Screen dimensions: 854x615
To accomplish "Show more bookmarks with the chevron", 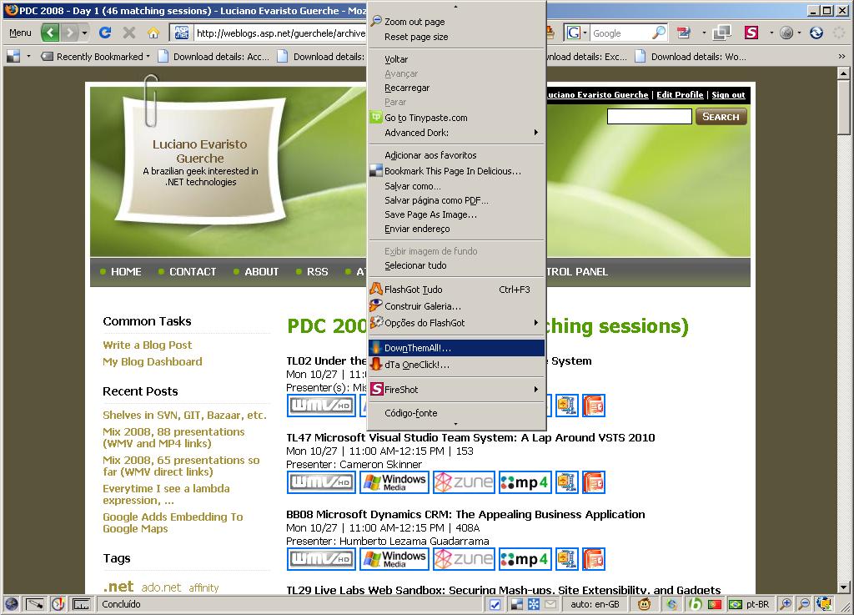I will [x=841, y=56].
